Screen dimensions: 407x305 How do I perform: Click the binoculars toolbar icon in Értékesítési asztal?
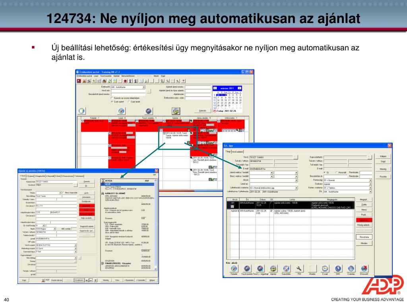tap(105, 81)
